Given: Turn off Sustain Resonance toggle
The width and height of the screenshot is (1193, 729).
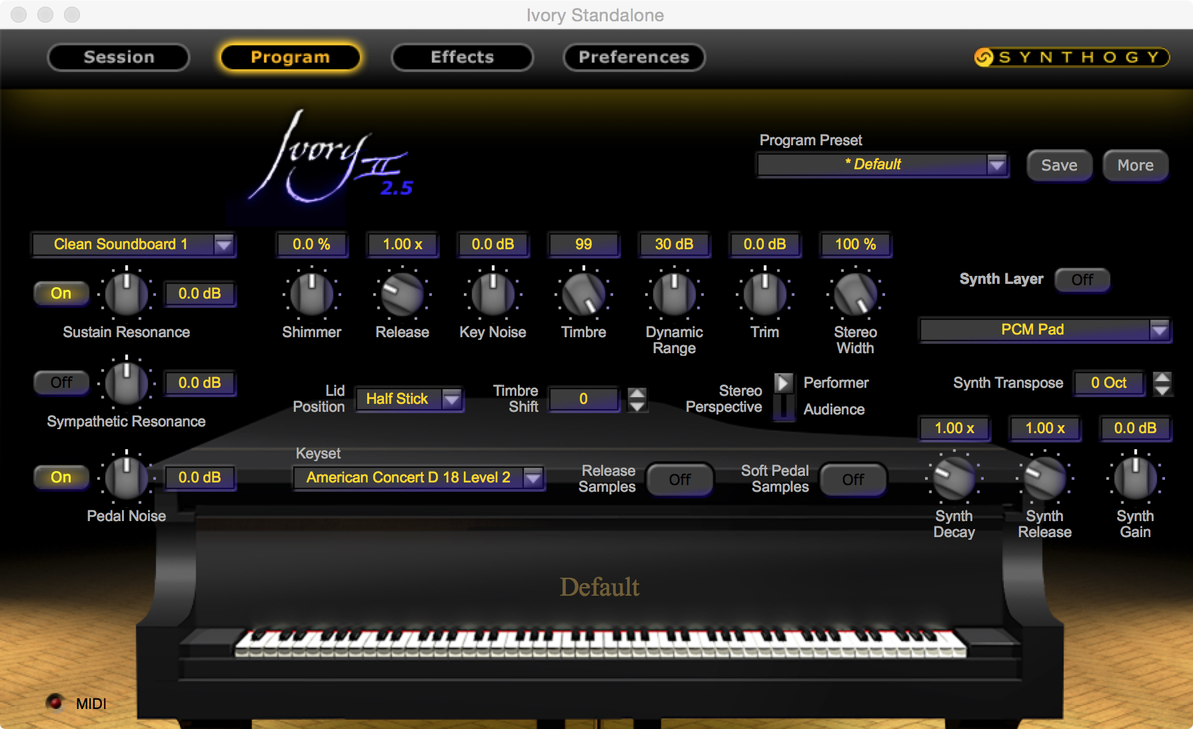Looking at the screenshot, I should (x=61, y=293).
